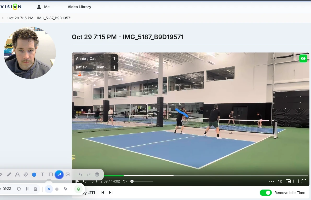Select the rectangle shape tool
The height and width of the screenshot is (200, 311).
tap(51, 174)
